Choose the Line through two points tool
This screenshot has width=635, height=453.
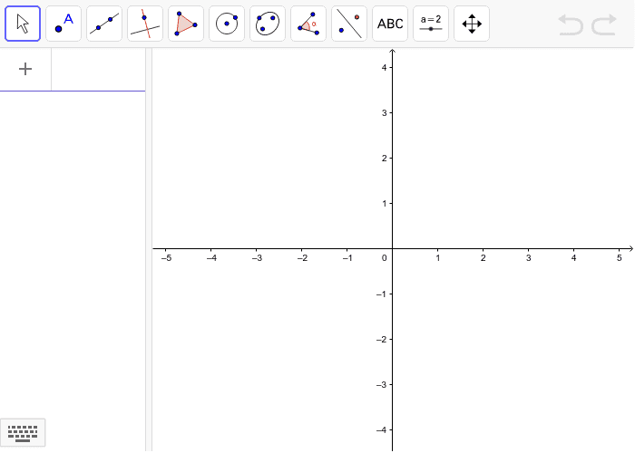tap(104, 24)
